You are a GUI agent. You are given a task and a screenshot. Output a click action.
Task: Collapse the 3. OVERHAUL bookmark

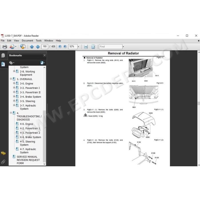pyautogui.click(x=11, y=79)
